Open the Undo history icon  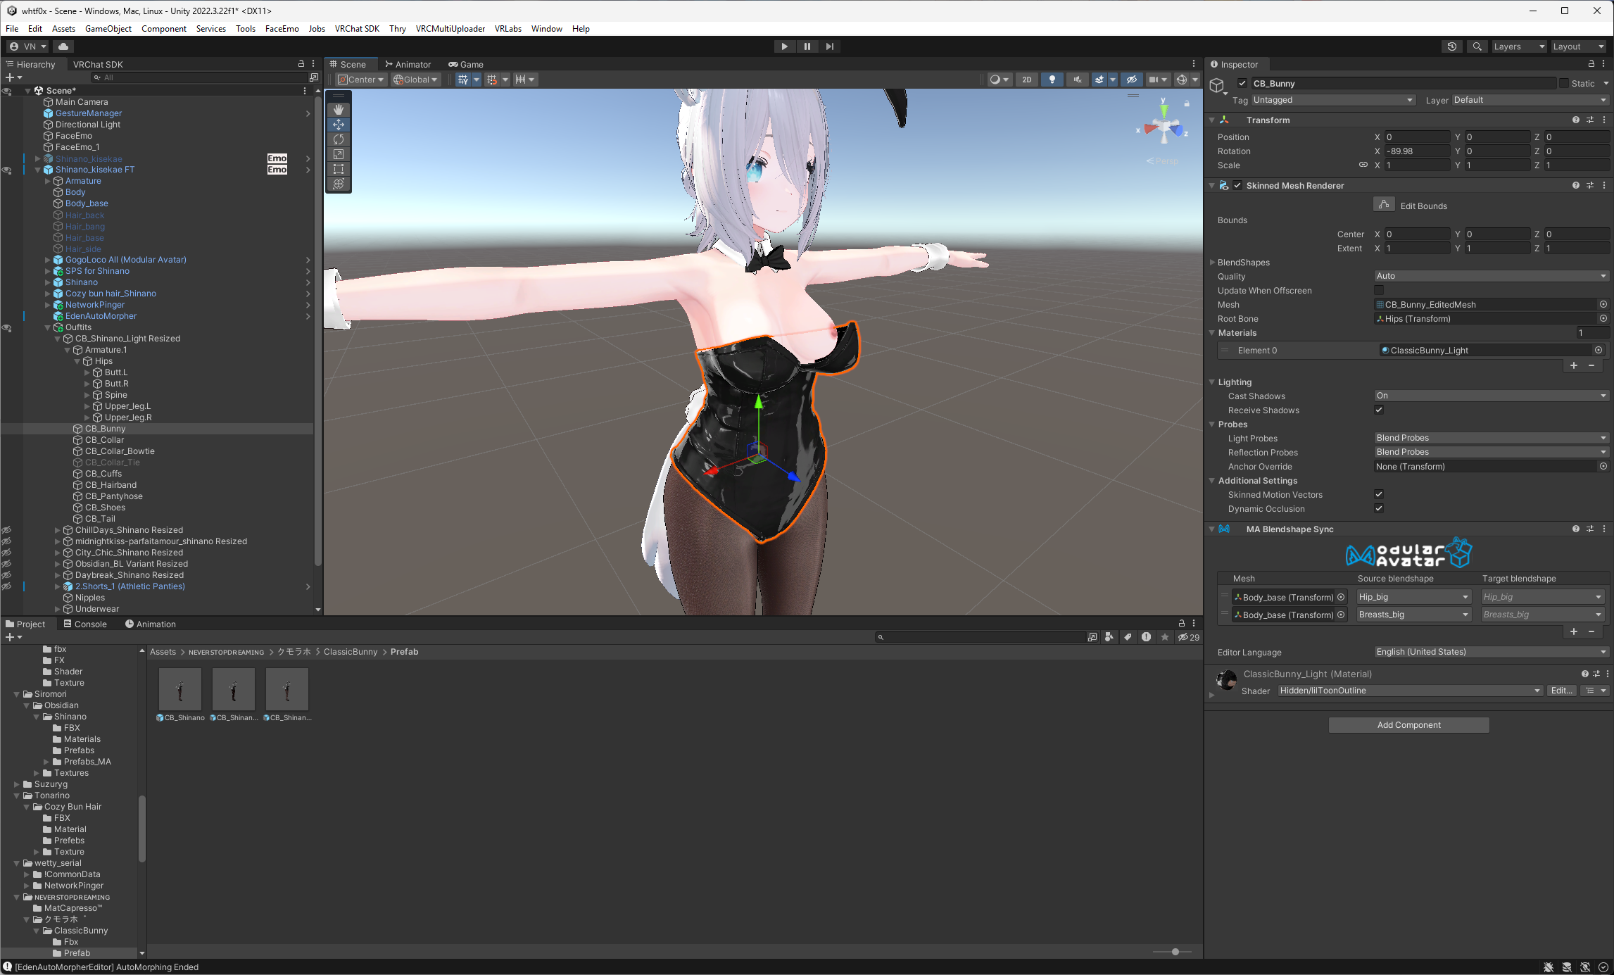point(1452,46)
